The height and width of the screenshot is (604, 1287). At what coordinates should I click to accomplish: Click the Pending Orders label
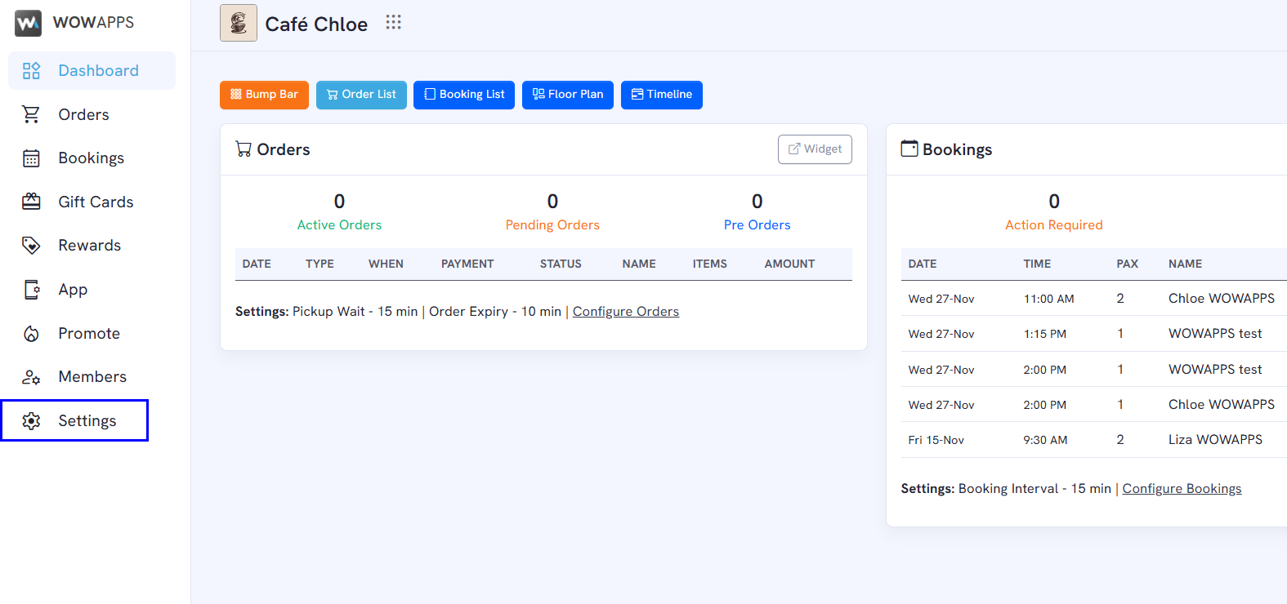pyautogui.click(x=552, y=225)
